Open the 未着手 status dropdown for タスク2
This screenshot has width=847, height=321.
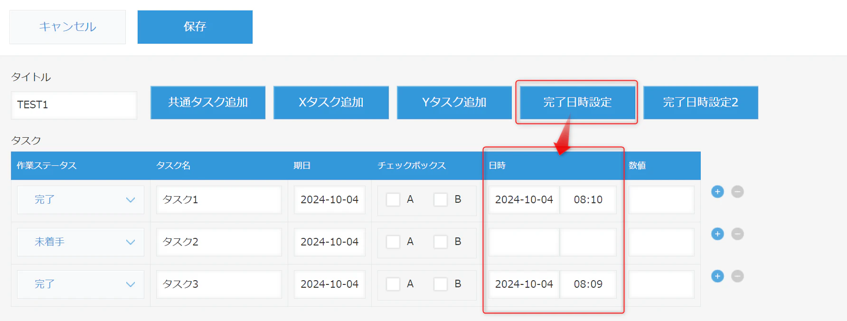pyautogui.click(x=81, y=242)
